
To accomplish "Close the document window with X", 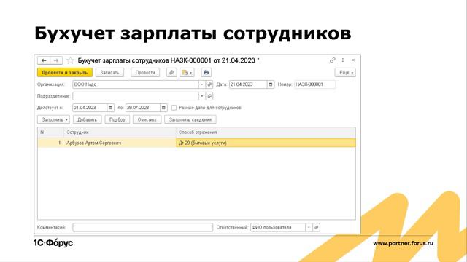I will coord(353,60).
